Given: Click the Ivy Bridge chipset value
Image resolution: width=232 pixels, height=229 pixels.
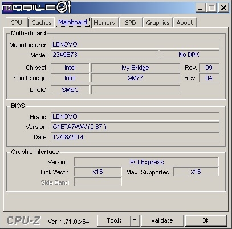Looking at the screenshot, I should tap(135, 68).
